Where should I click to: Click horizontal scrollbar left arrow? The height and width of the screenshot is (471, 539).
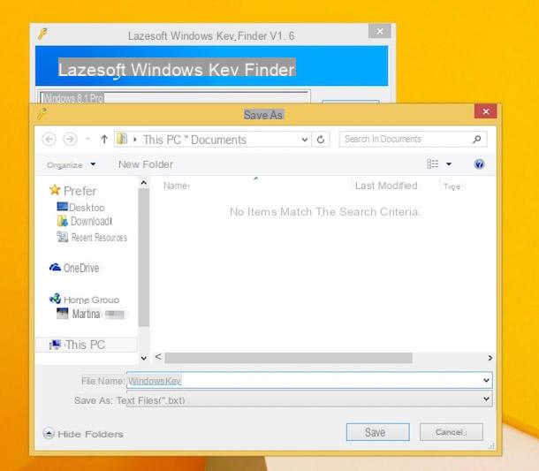click(x=158, y=357)
